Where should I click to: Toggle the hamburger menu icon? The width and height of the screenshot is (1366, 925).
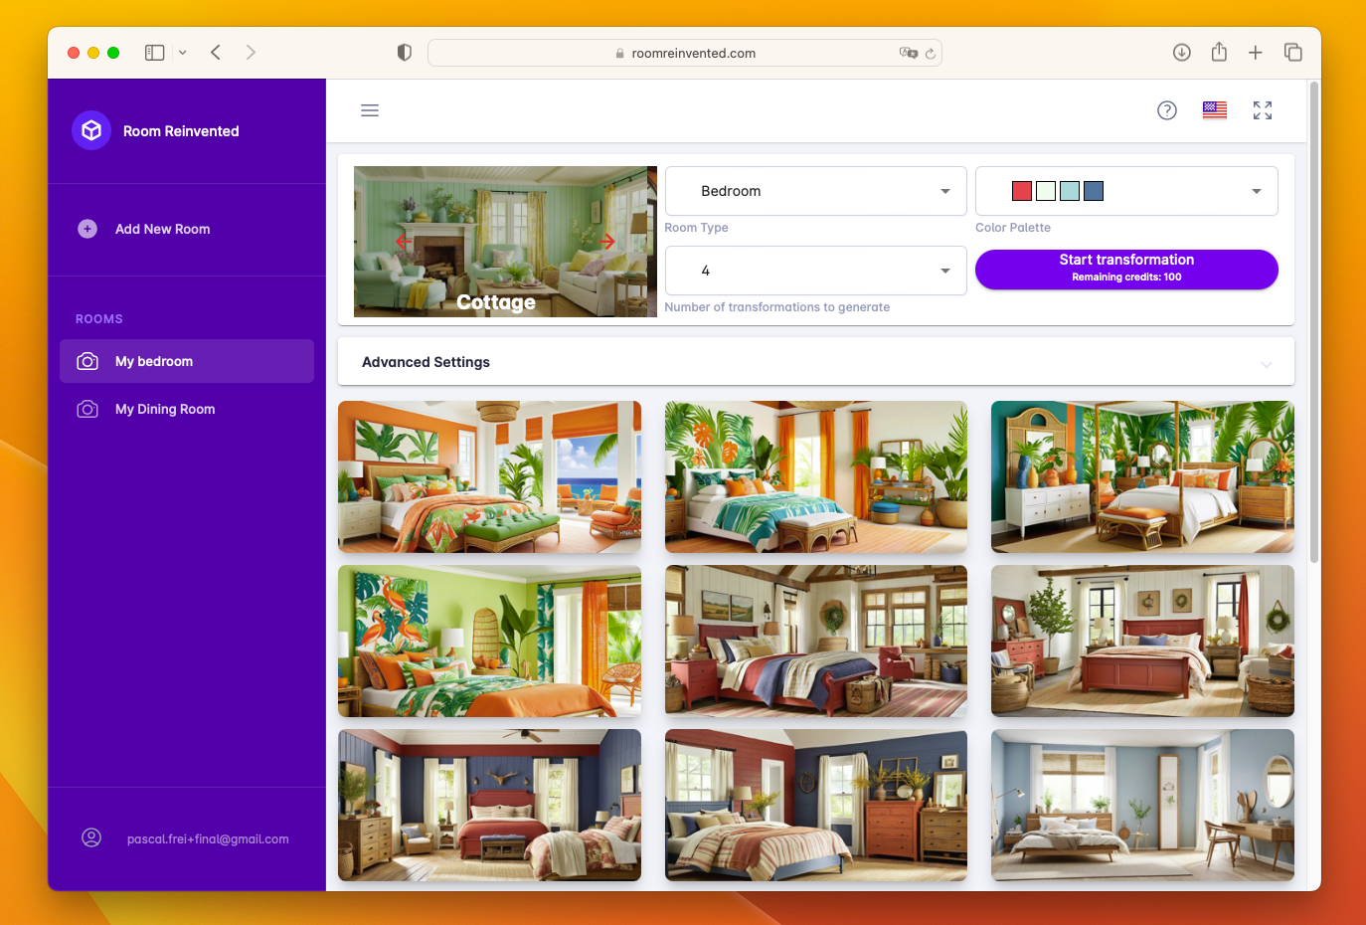(370, 110)
